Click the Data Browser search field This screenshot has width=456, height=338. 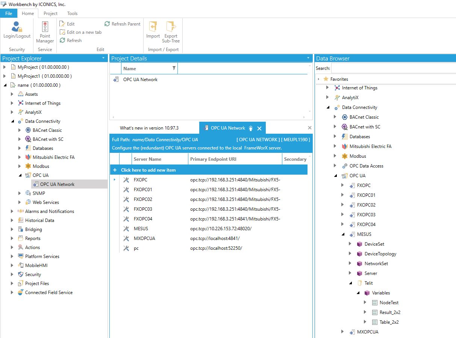click(x=394, y=68)
